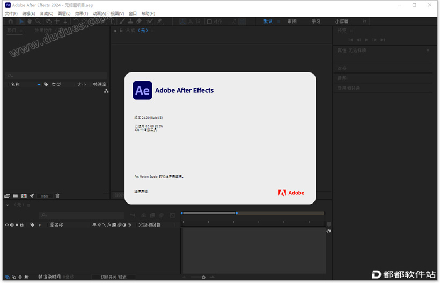Image resolution: width=440 pixels, height=283 pixels.
Task: Create a new folder in Project panel
Action: pyautogui.click(x=16, y=196)
